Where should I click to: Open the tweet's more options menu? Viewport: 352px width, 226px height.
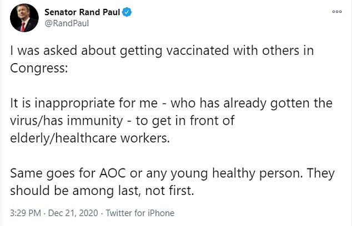click(336, 11)
